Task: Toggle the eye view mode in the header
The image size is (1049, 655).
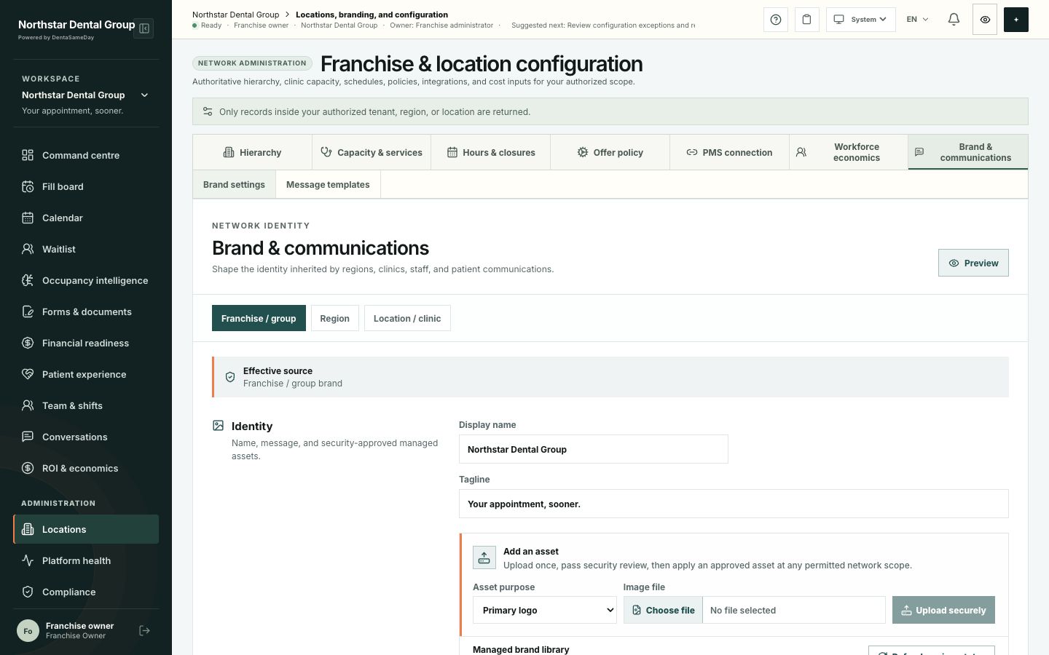Action: point(985,20)
